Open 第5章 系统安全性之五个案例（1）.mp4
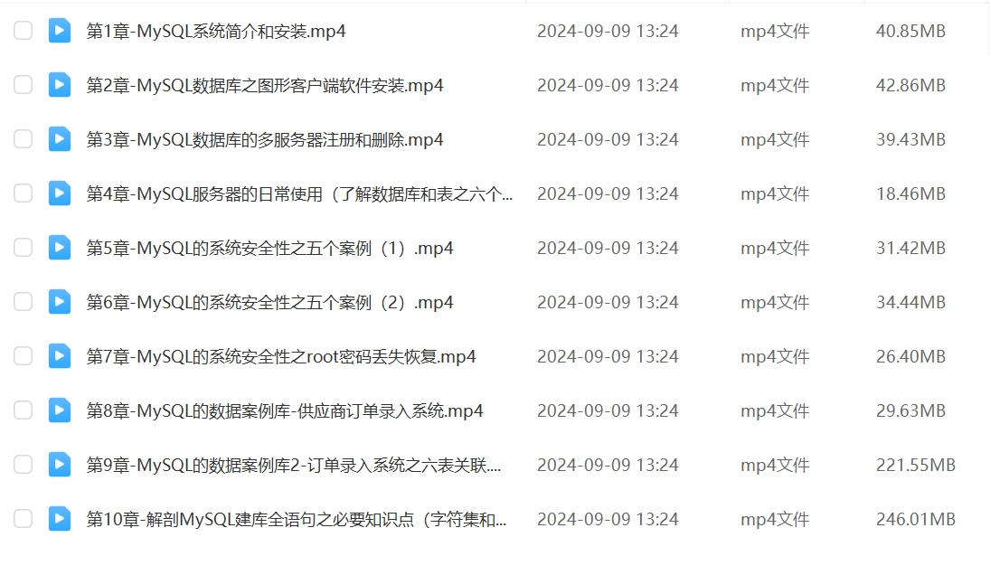The height and width of the screenshot is (575, 990). coord(269,248)
